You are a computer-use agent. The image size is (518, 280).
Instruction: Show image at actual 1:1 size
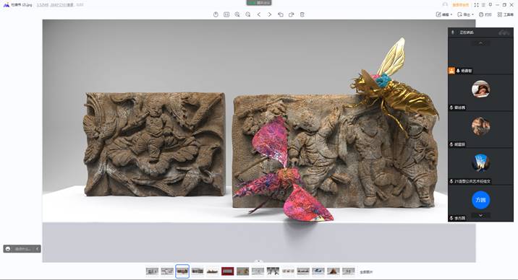226,14
